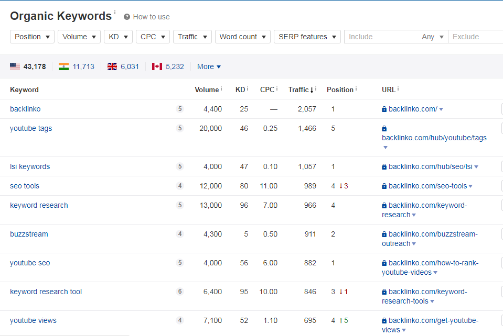Click the lock icon beside backlinko.com/seo-tools
The image size is (503, 336).
click(x=384, y=186)
